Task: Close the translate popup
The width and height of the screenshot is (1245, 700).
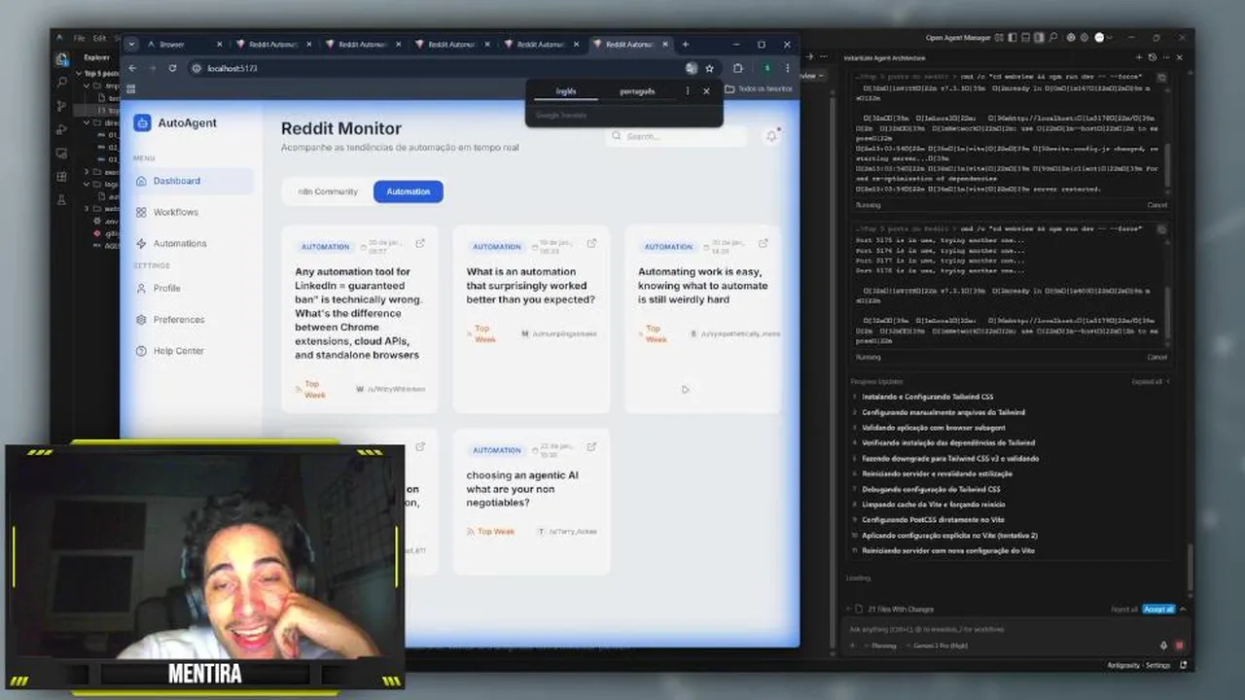Action: [706, 91]
